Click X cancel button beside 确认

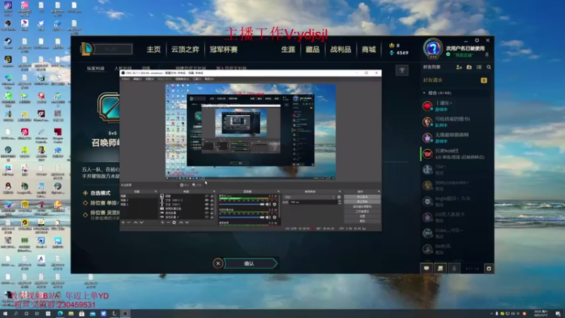[x=218, y=264]
